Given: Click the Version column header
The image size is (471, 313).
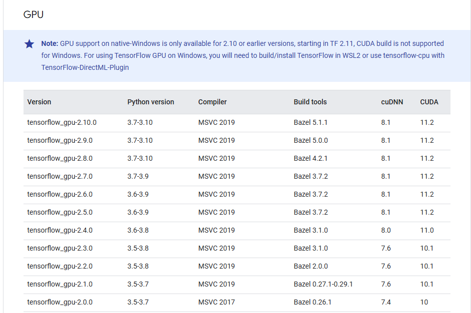Looking at the screenshot, I should (39, 102).
